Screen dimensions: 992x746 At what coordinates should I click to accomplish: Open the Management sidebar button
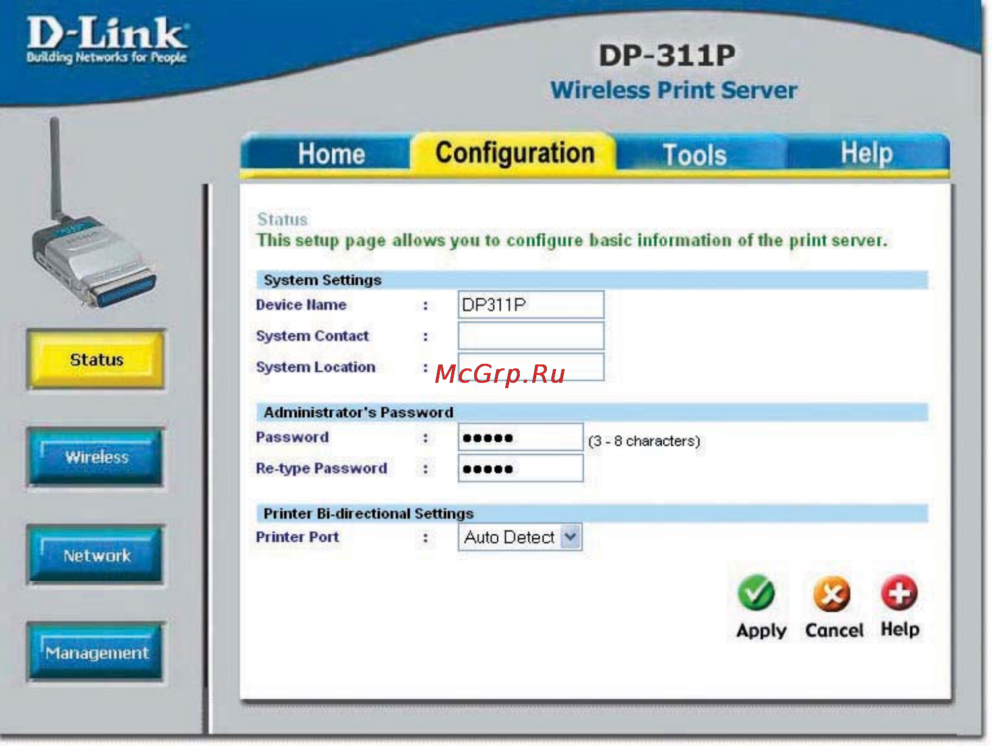point(96,652)
